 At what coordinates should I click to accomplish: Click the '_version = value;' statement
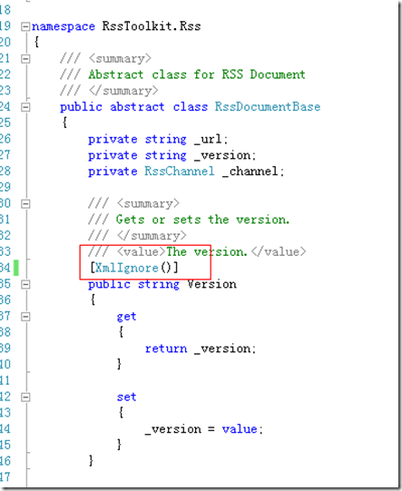[204, 429]
